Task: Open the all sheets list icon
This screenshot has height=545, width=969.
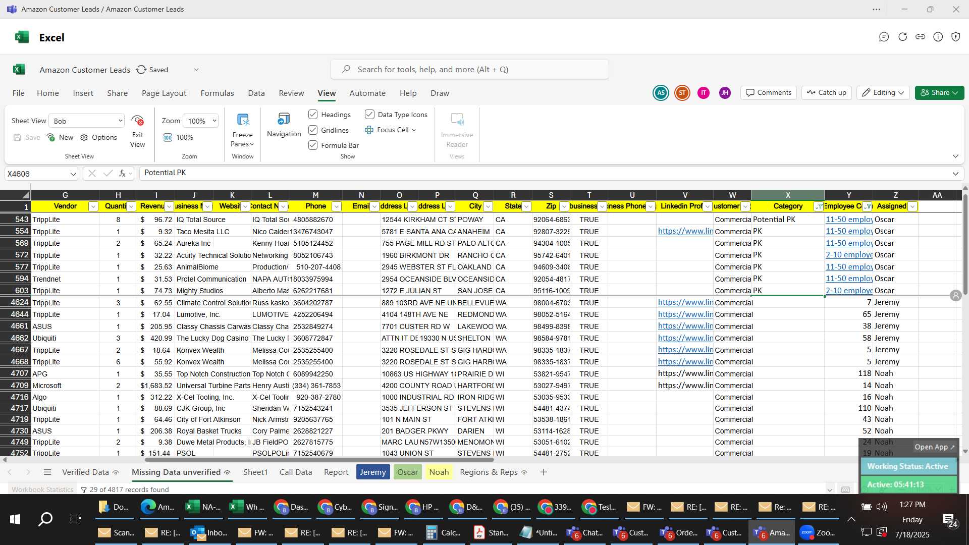Action: (x=47, y=472)
